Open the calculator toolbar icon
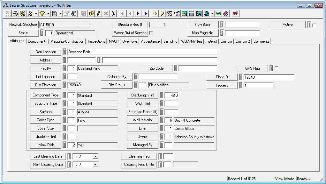Screen dimensions: 326x184 pos(218,13)
